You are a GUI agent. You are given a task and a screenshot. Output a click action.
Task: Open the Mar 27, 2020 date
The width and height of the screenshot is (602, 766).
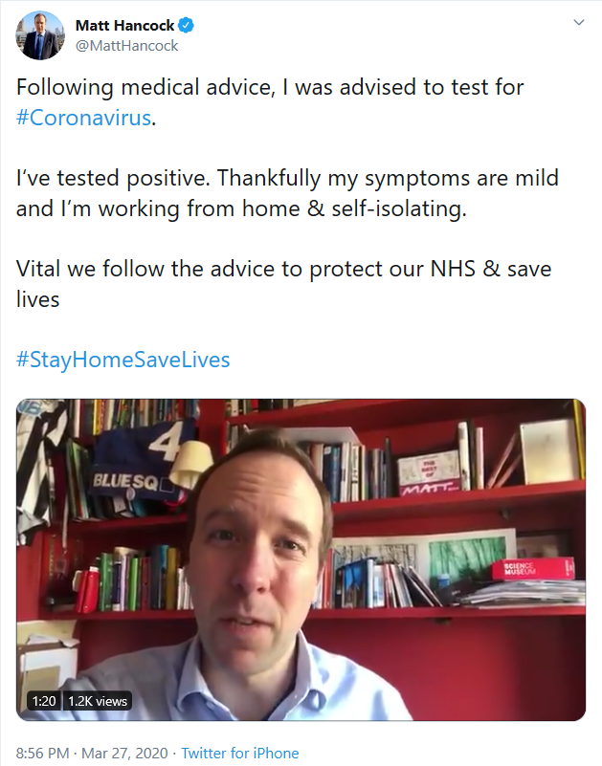point(124,753)
